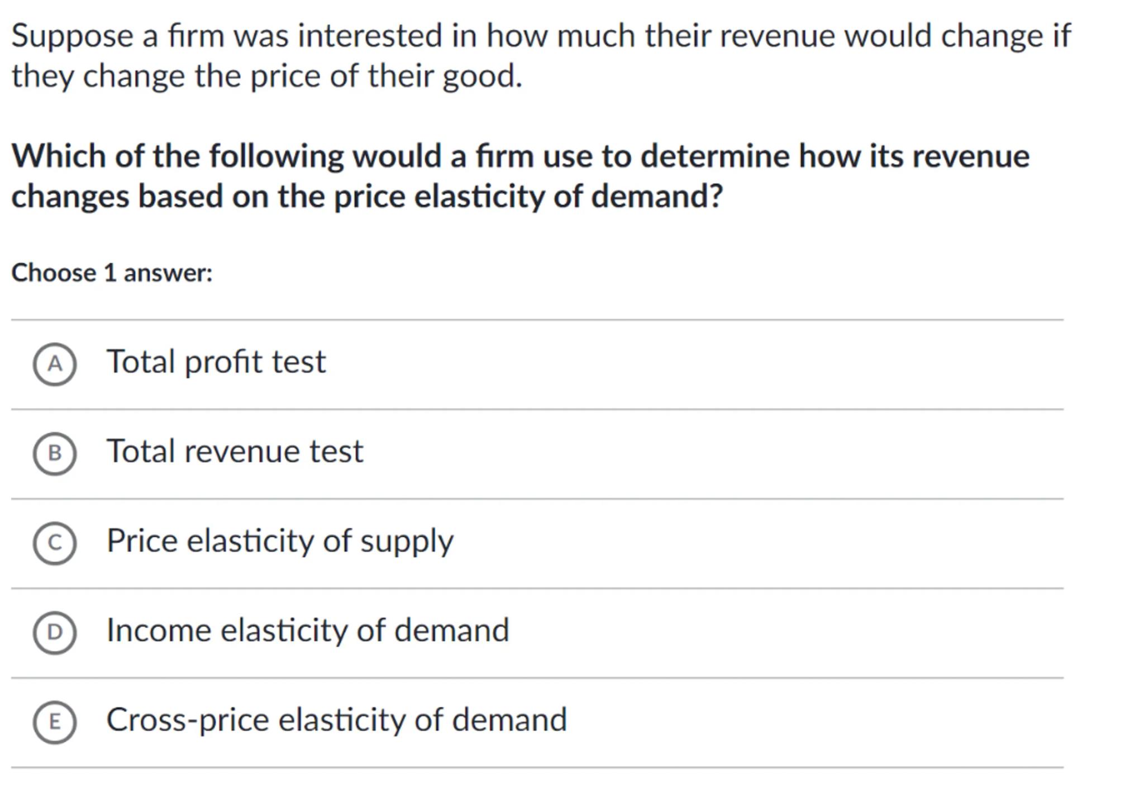
Task: Select the circled D radio button
Action: click(x=55, y=632)
